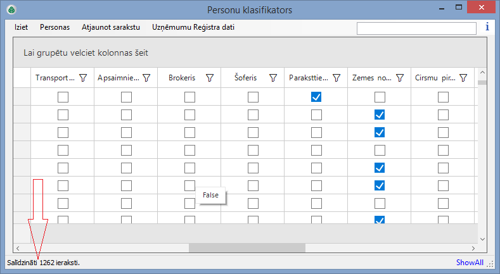Click the filter icon on Transport column

click(83, 78)
